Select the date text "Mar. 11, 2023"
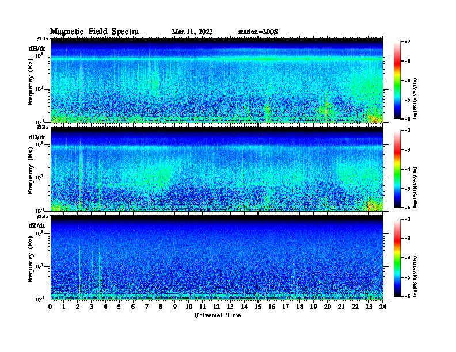 point(192,32)
